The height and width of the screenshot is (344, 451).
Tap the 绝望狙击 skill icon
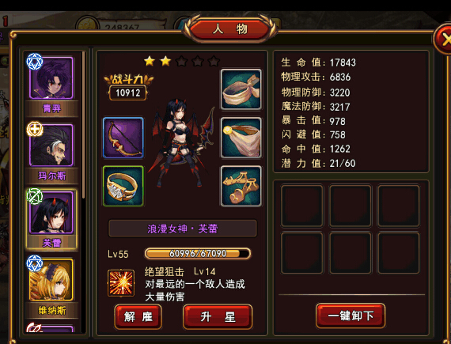pos(121,283)
